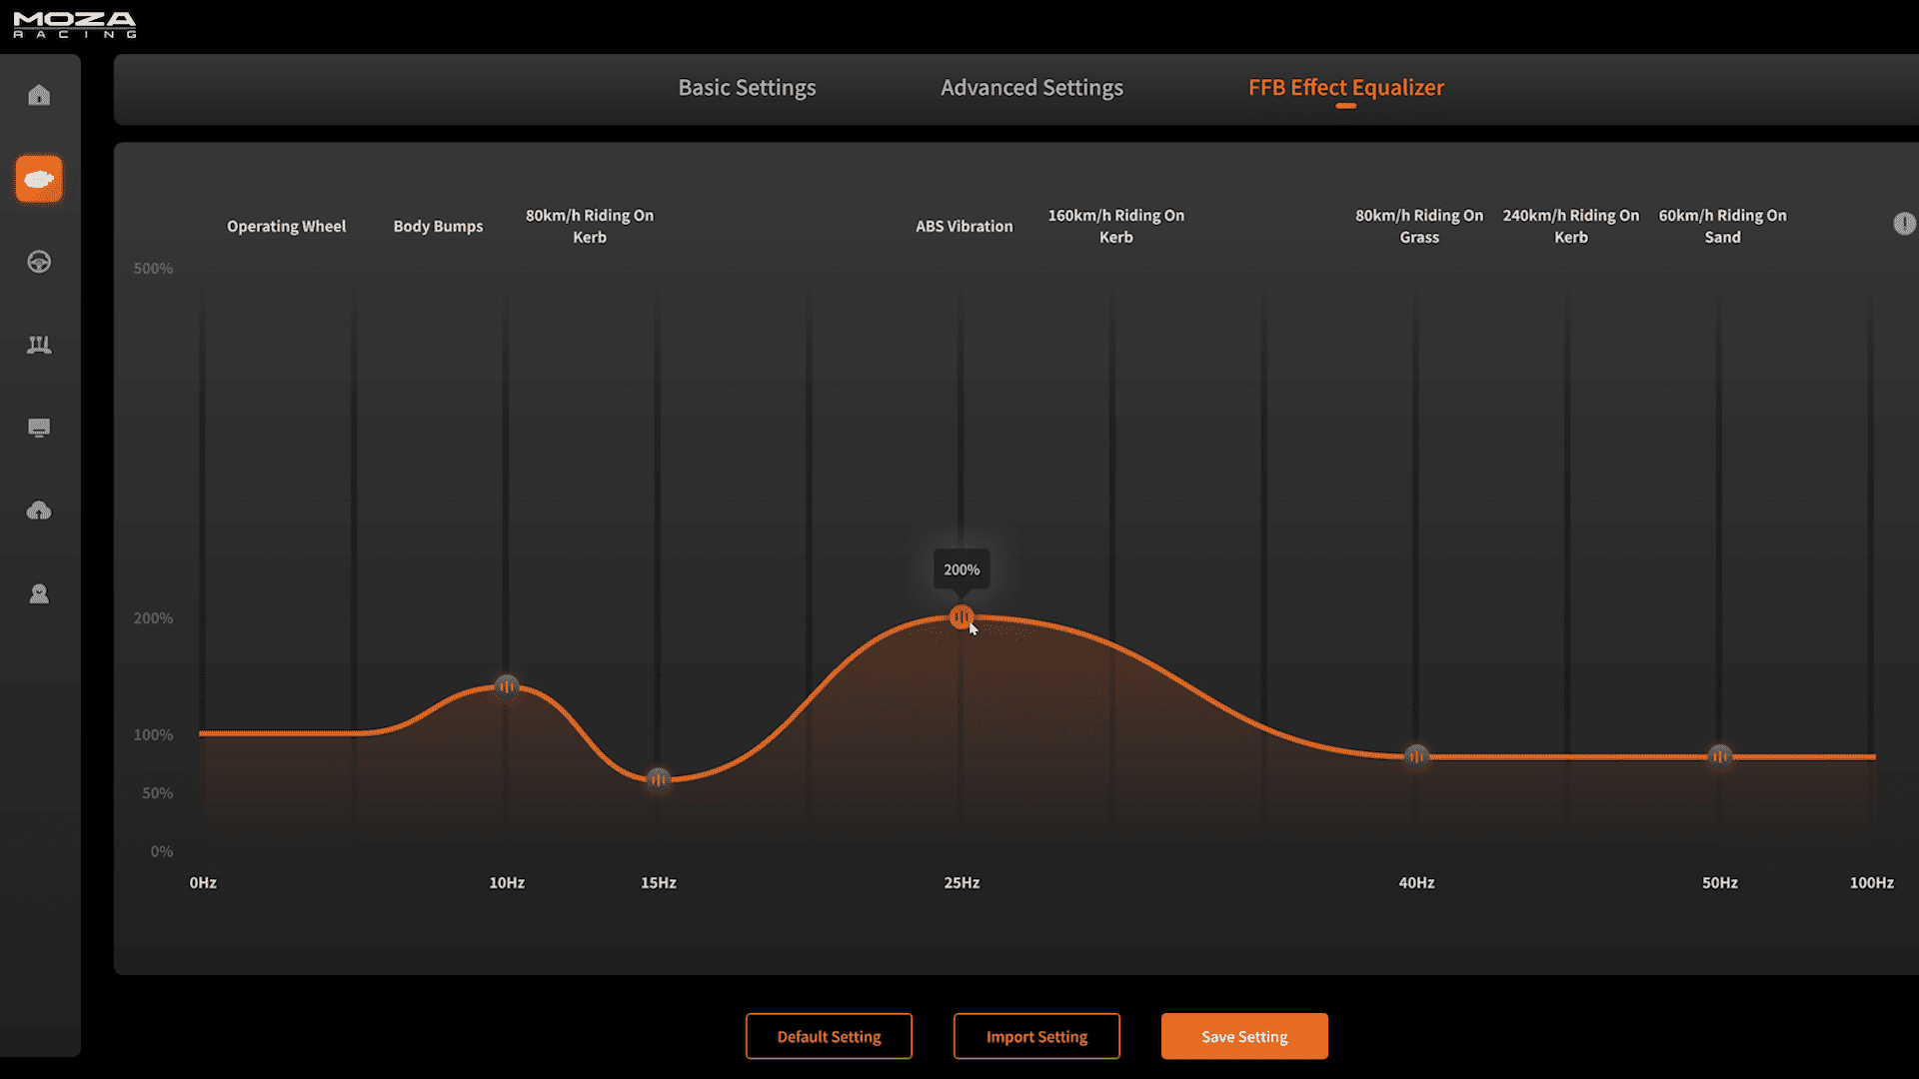Open the dashboard display sidebar icon
Image resolution: width=1919 pixels, height=1079 pixels.
tap(39, 428)
